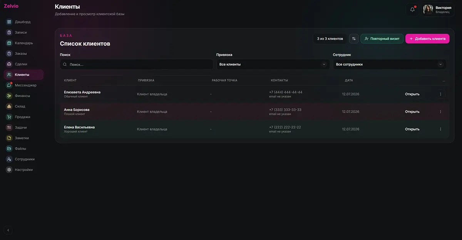The image size is (462, 240).
Task: Click the Дашборд sidebar icon
Action: 9,22
